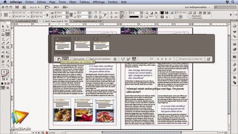Viewport: 238px width, 134px height.
Task: Open the Bridge button next to Id logo
Action: (24, 7)
